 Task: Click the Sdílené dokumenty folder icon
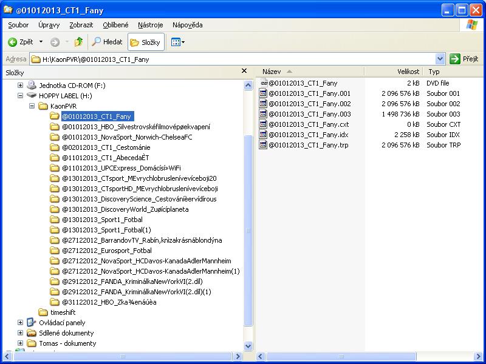point(32,332)
